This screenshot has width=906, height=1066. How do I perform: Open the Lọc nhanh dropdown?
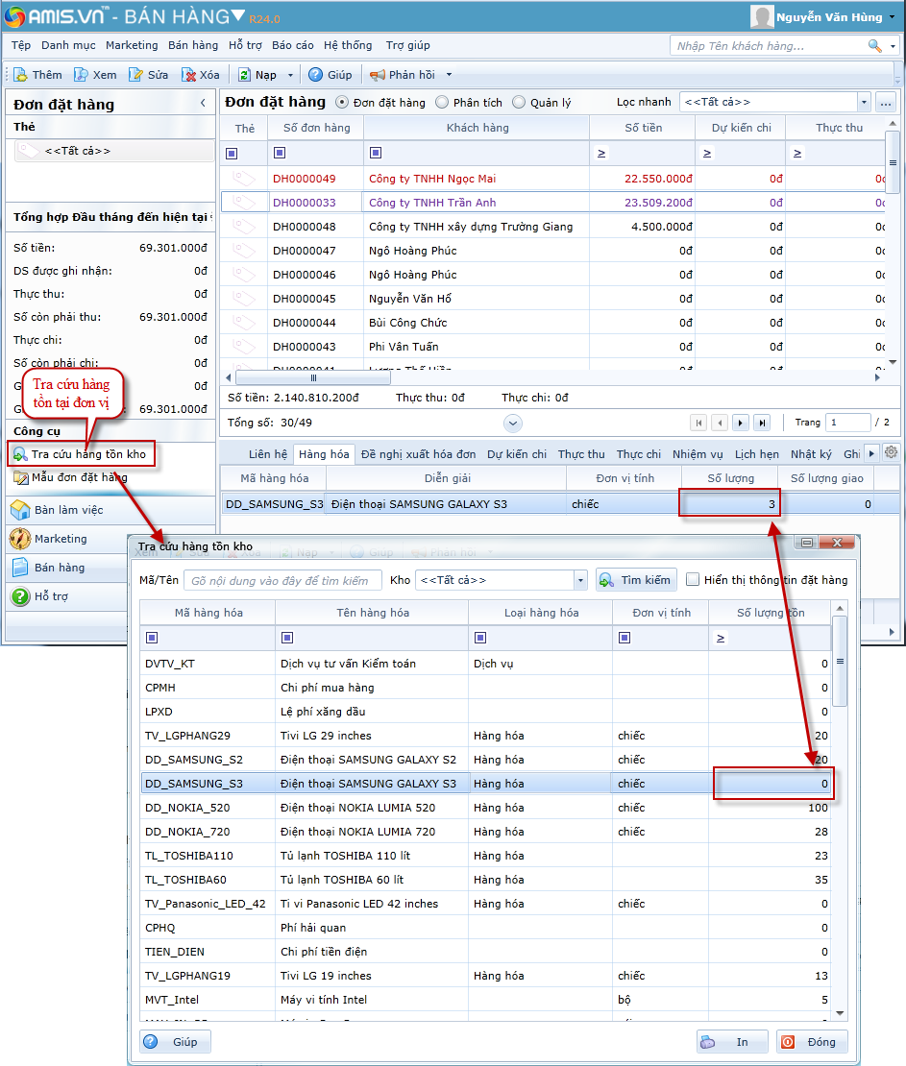864,103
